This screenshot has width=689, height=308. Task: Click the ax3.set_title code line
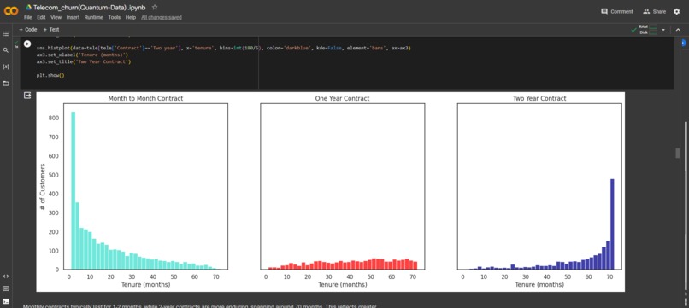tap(84, 62)
